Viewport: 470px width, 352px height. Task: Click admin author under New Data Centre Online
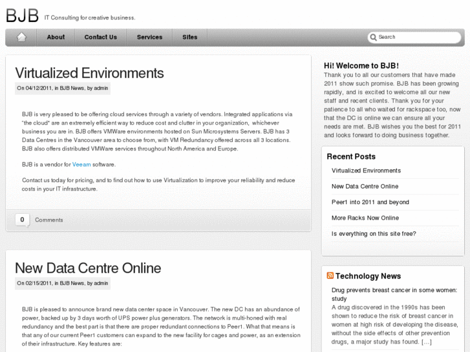(x=101, y=283)
